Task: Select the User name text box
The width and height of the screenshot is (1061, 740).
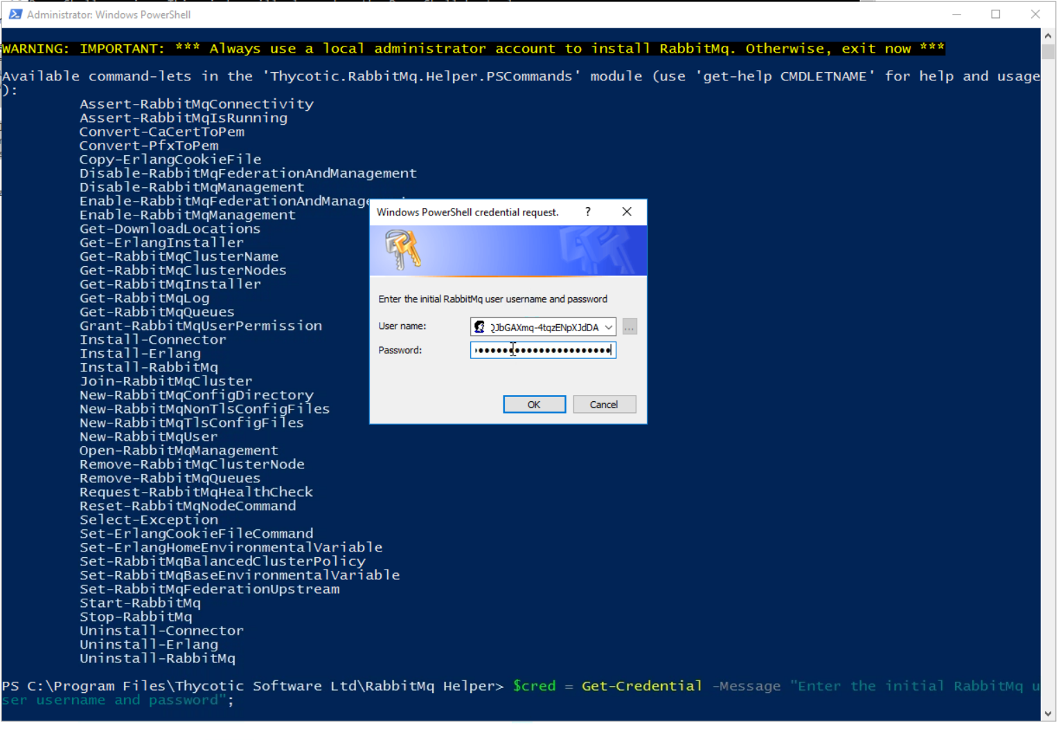Action: pos(542,326)
